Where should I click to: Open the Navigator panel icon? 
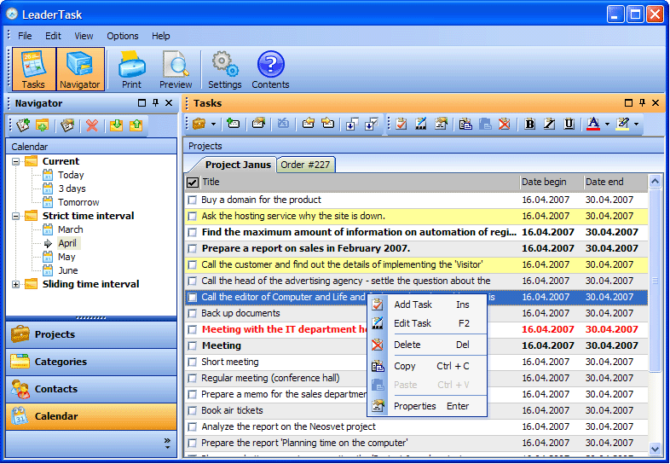click(x=80, y=69)
